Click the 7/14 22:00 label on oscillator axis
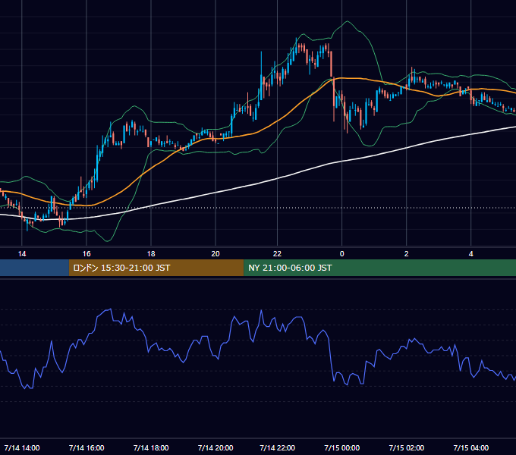The image size is (516, 455). (277, 447)
